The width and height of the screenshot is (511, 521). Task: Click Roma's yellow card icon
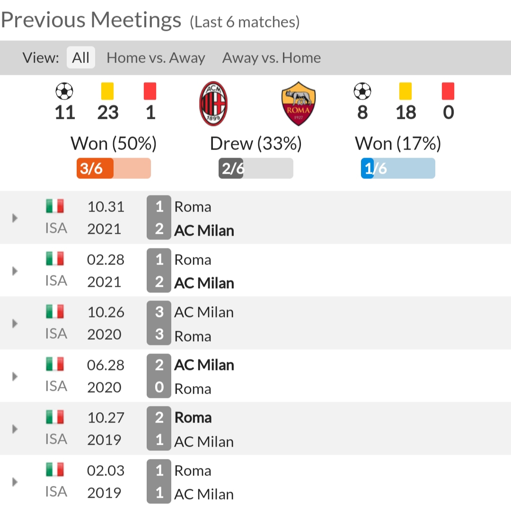tap(405, 91)
